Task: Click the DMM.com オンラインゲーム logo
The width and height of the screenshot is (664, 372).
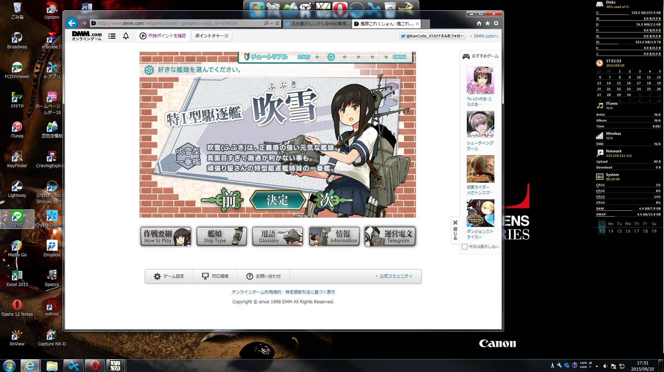Action: pos(87,36)
